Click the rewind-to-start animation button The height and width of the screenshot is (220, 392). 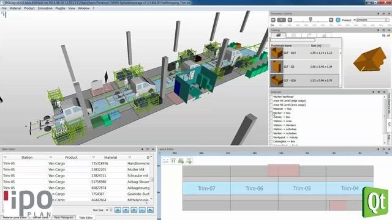(273, 20)
